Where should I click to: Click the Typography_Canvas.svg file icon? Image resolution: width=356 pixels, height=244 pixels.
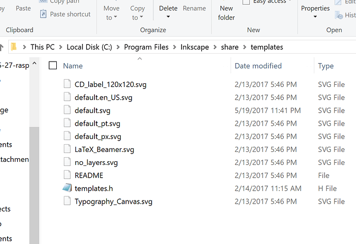67,201
